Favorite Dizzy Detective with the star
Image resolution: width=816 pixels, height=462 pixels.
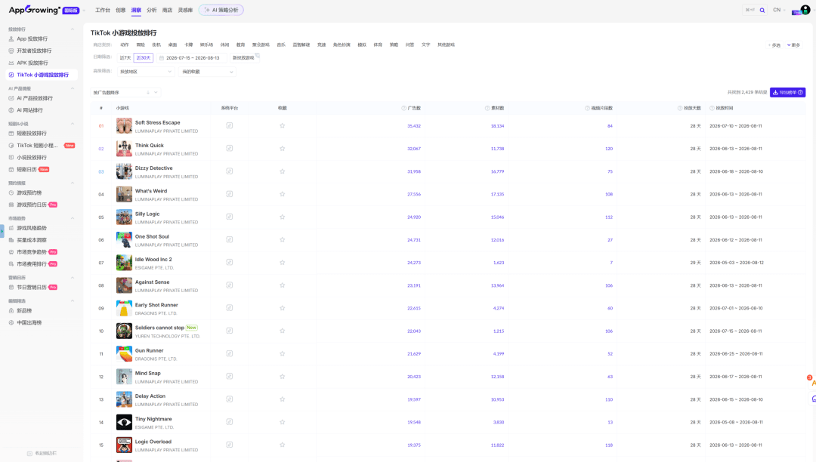(x=282, y=171)
